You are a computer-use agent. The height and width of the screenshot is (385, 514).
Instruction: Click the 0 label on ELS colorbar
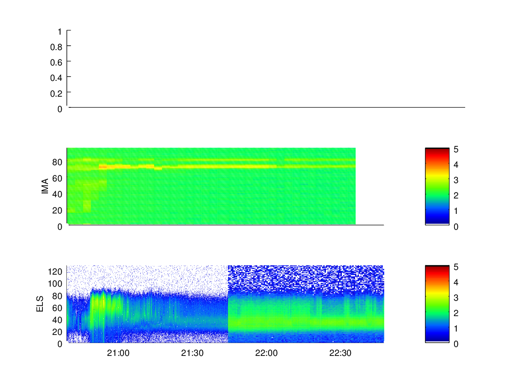pos(456,344)
